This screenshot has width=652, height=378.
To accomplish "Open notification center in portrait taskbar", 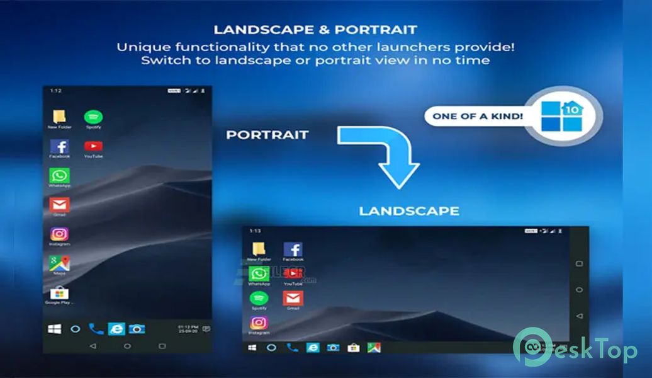I will pos(206,329).
